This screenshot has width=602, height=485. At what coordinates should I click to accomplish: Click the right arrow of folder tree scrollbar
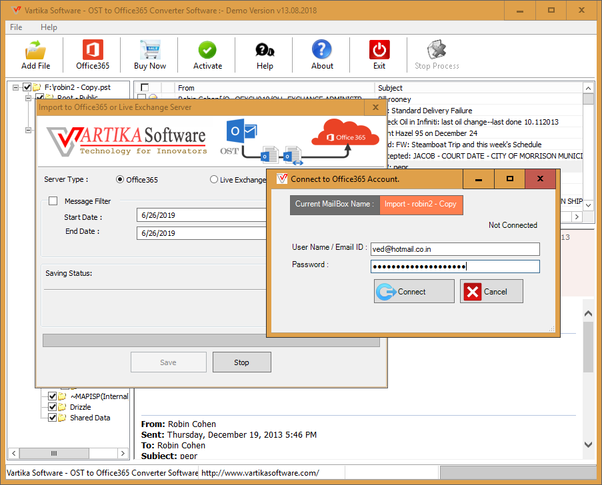pos(123,453)
